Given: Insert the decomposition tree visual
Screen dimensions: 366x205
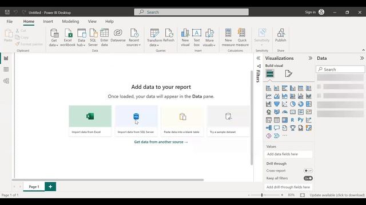Looking at the screenshot, I should coord(269,128).
